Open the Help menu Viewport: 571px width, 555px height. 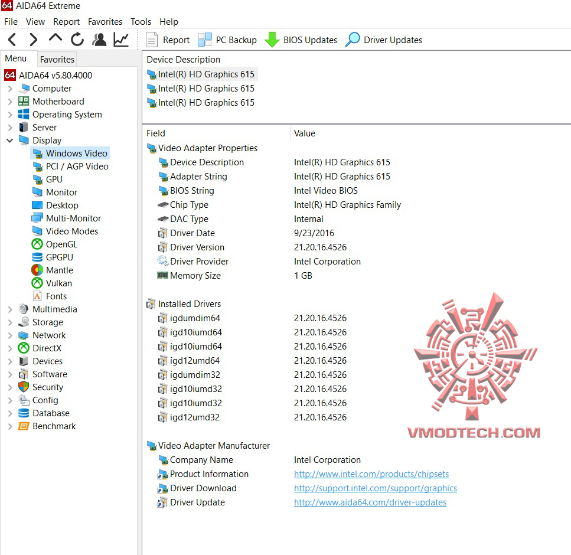[169, 22]
